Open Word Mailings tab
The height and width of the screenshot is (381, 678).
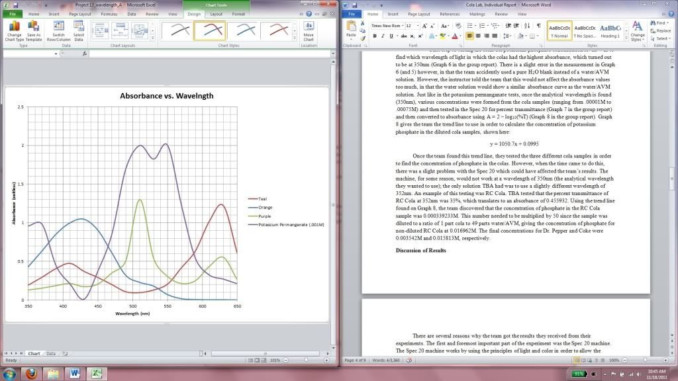click(x=477, y=14)
